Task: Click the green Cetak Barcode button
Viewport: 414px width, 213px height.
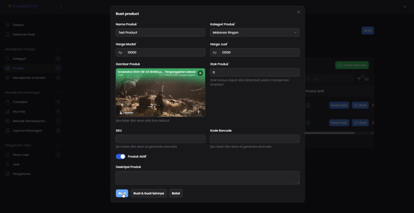Action: point(351,65)
